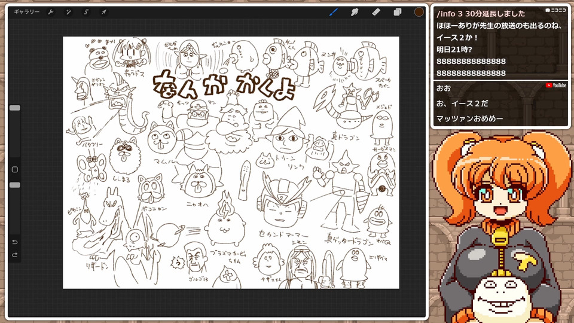Image resolution: width=574 pixels, height=323 pixels.
Task: Click the comment '明日21時?'
Action: (x=454, y=50)
